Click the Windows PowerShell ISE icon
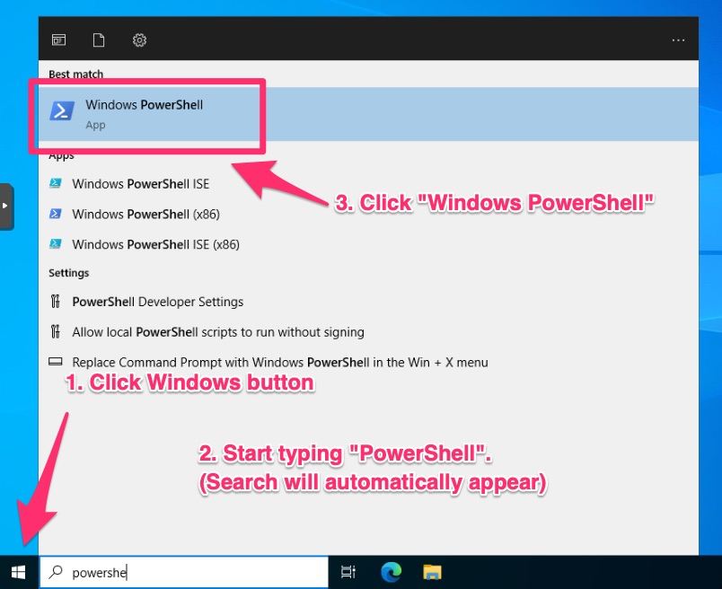Screen dimensions: 722x589 56,183
